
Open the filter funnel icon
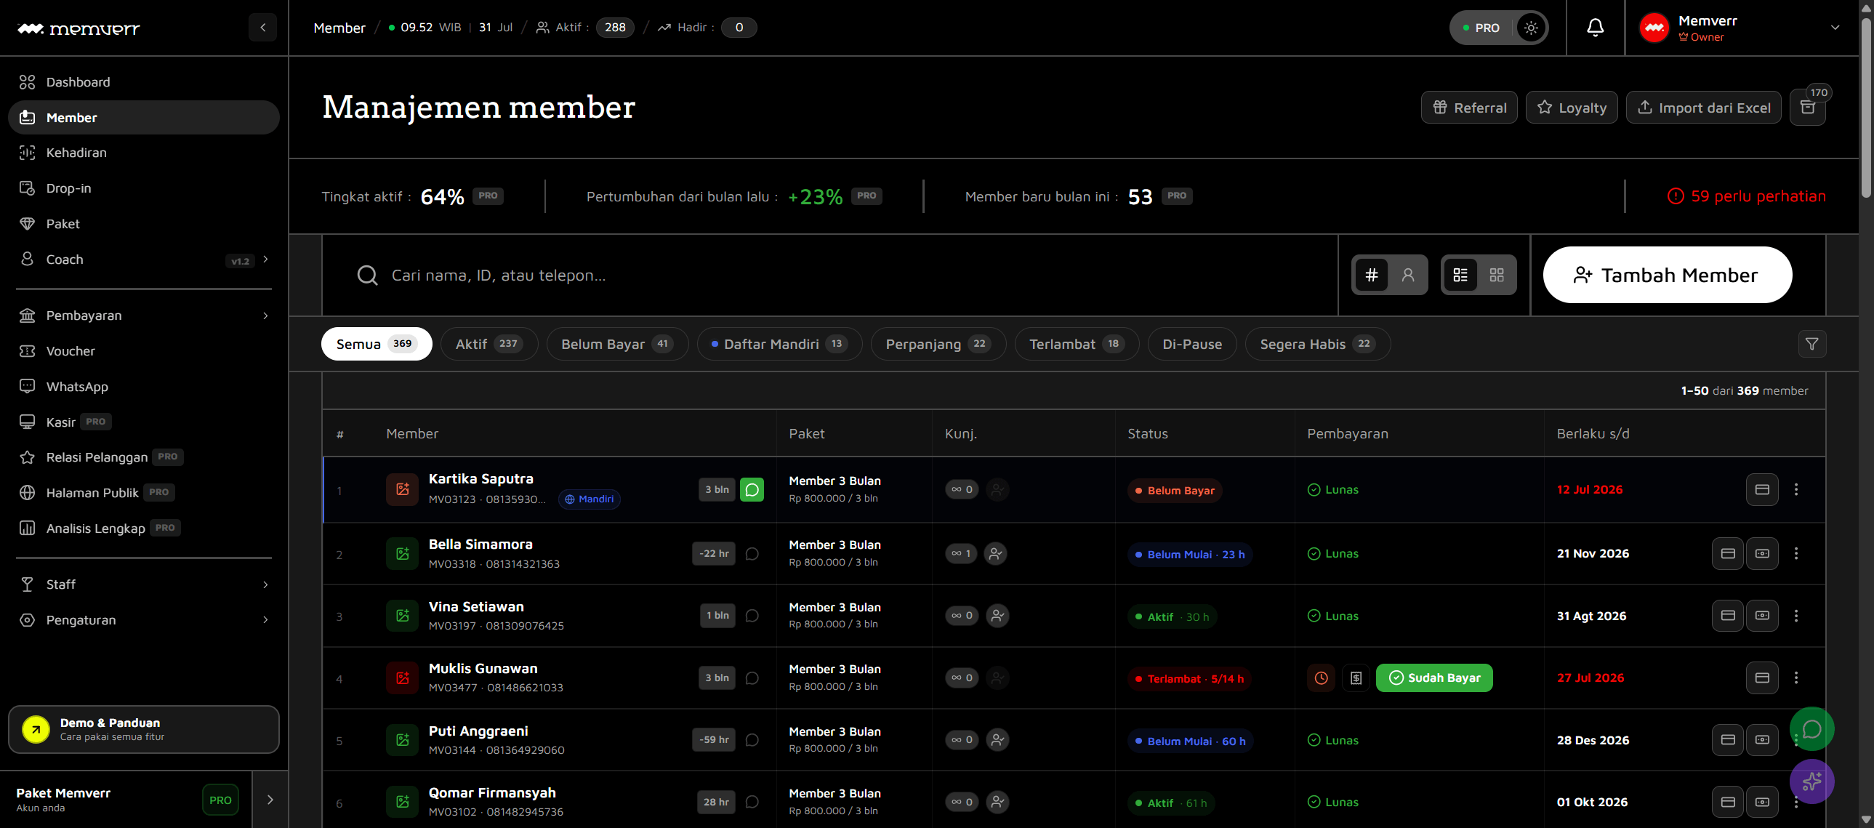pos(1811,344)
